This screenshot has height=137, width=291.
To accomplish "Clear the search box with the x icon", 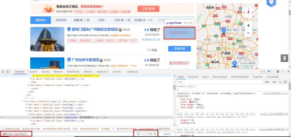I will click(x=138, y=134).
